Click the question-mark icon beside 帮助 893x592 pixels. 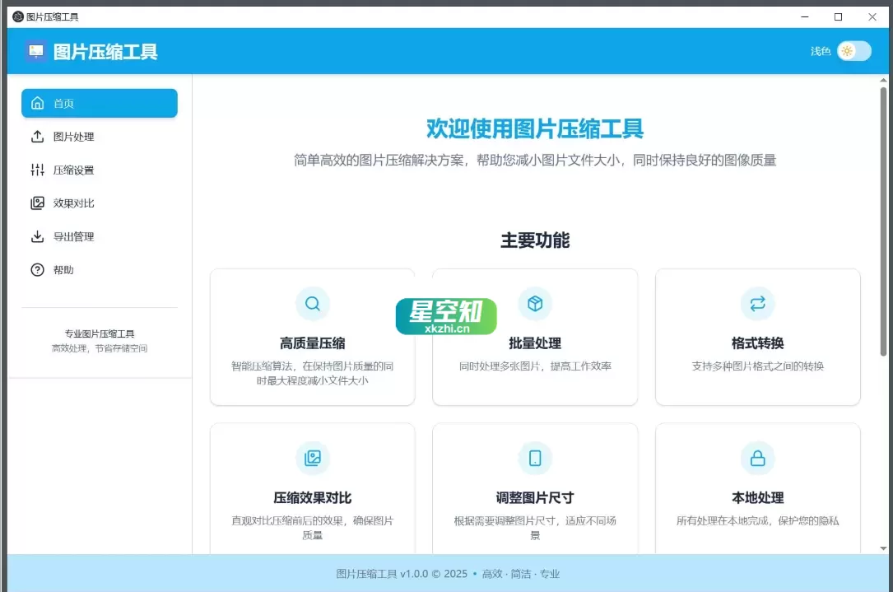tap(36, 269)
